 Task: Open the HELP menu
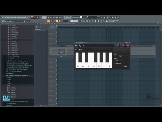(x=25, y=18)
